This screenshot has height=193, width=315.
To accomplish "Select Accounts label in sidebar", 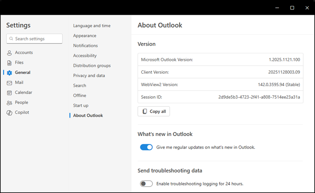I will click(24, 53).
